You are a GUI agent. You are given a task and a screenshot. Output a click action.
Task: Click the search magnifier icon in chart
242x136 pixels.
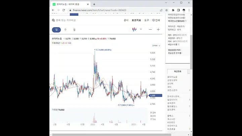pyautogui.click(x=53, y=20)
